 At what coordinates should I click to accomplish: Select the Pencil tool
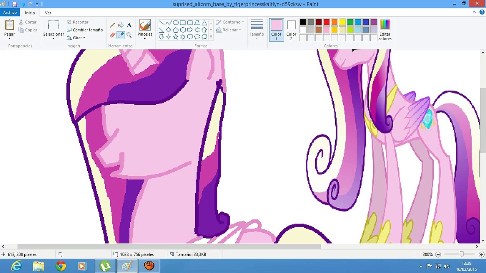coord(112,25)
